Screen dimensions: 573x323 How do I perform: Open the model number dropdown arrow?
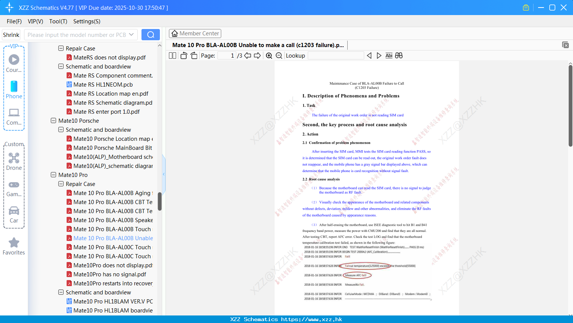coord(131,35)
